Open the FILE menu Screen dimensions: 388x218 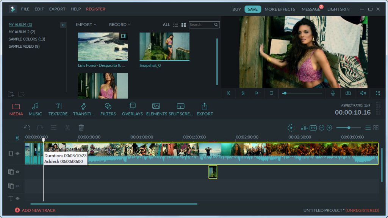tap(25, 9)
